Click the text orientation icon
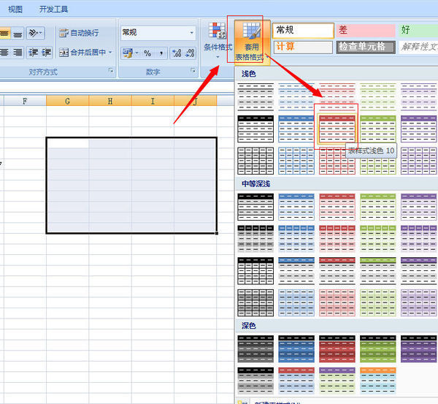This screenshot has width=438, height=404. point(34,33)
